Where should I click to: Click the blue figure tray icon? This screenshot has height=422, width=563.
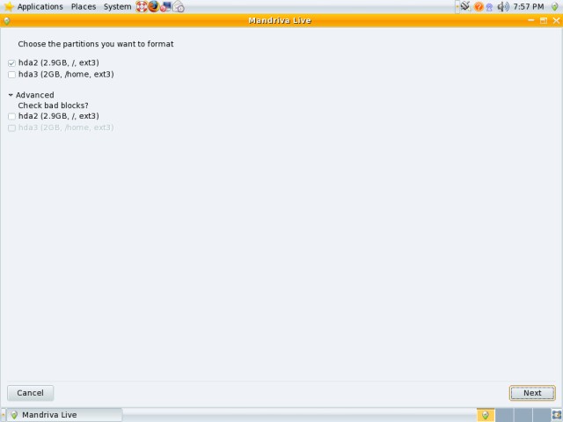tap(489, 7)
